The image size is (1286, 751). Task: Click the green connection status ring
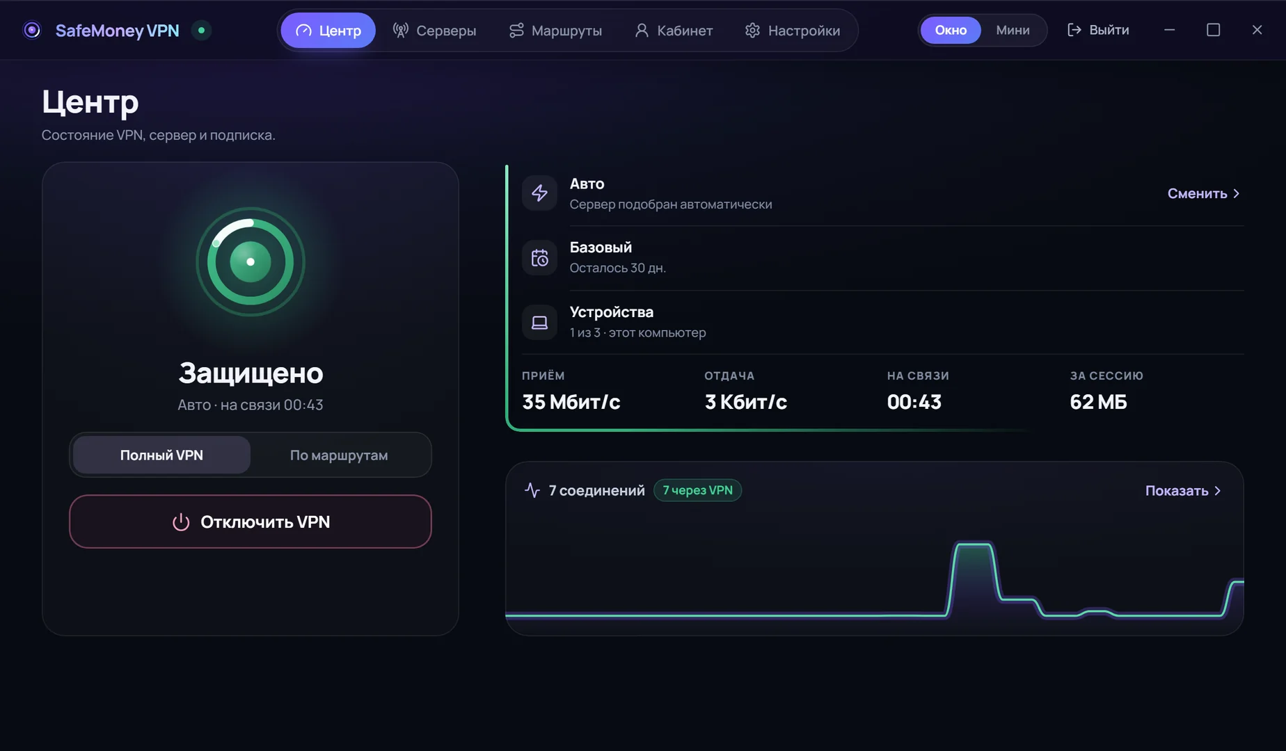click(x=251, y=261)
